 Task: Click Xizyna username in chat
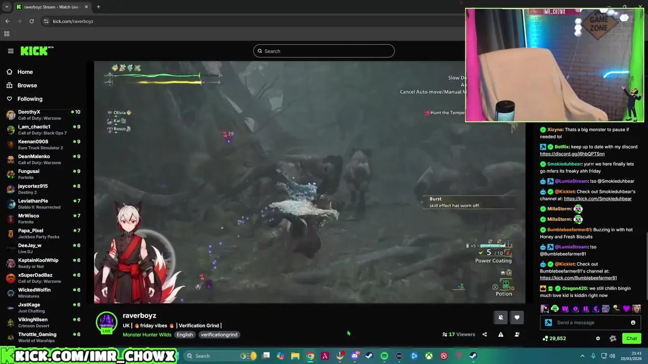(555, 130)
